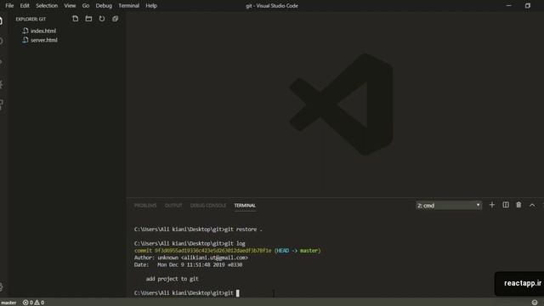Switch to the Debug Console tab
Image resolution: width=544 pixels, height=306 pixels.
[x=208, y=206]
